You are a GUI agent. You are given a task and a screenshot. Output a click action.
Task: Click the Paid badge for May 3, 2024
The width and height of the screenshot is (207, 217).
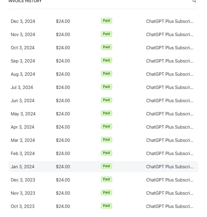pyautogui.click(x=107, y=113)
